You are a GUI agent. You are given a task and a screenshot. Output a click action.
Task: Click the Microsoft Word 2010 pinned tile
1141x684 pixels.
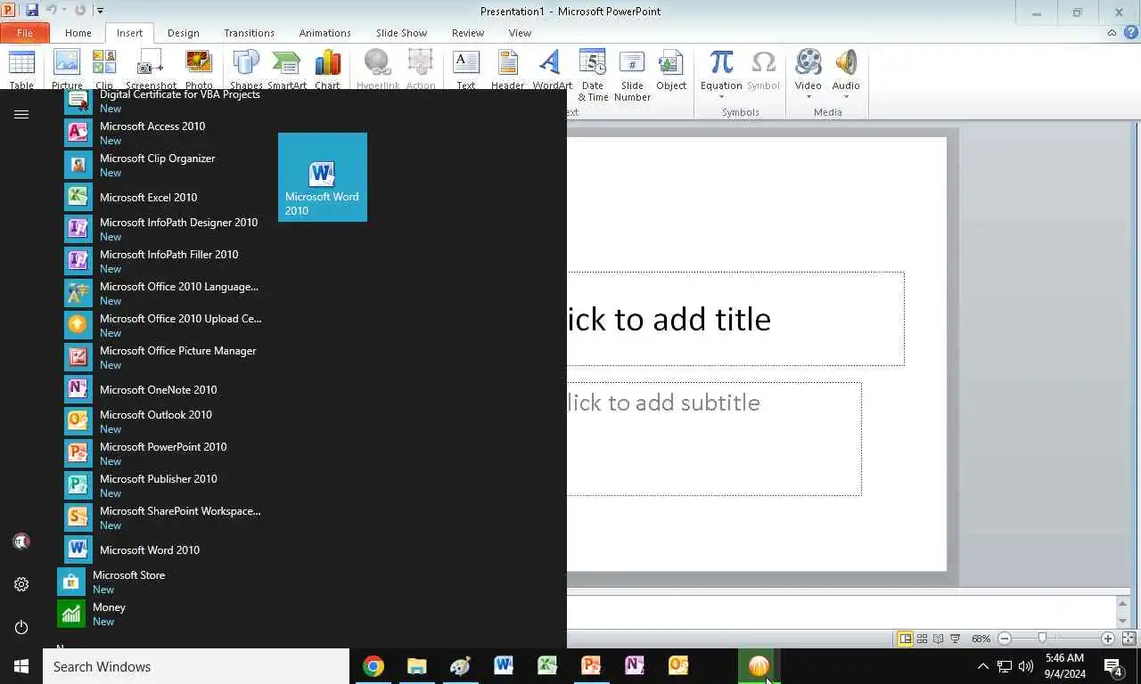click(323, 177)
